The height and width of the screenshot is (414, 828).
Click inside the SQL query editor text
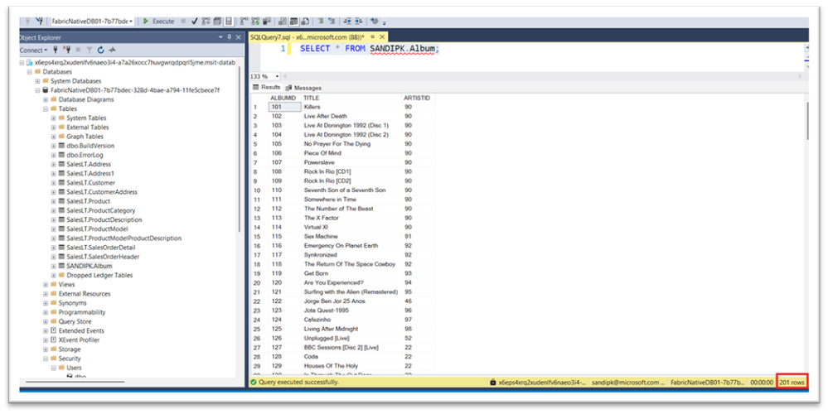[x=370, y=49]
